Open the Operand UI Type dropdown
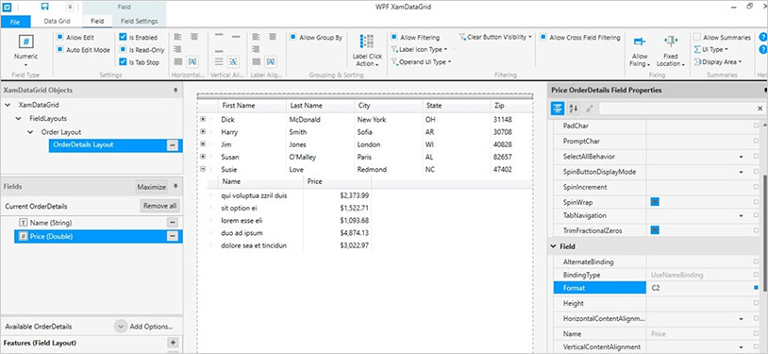The height and width of the screenshot is (354, 768). tap(421, 61)
